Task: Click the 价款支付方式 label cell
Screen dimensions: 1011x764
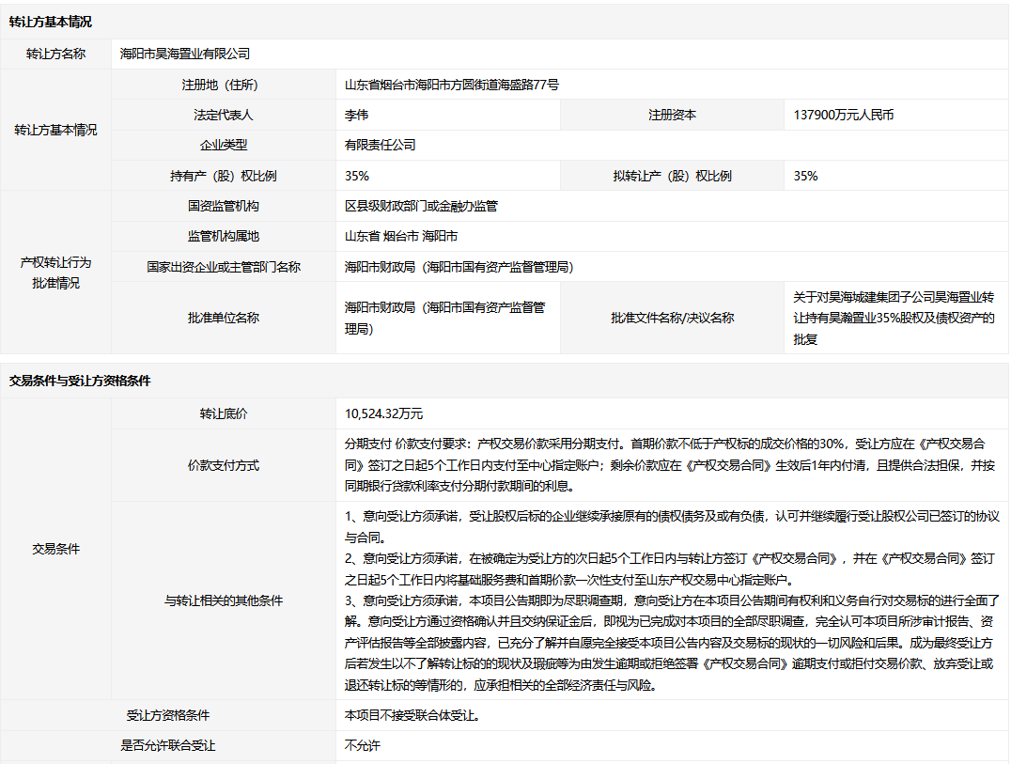Action: coord(223,465)
